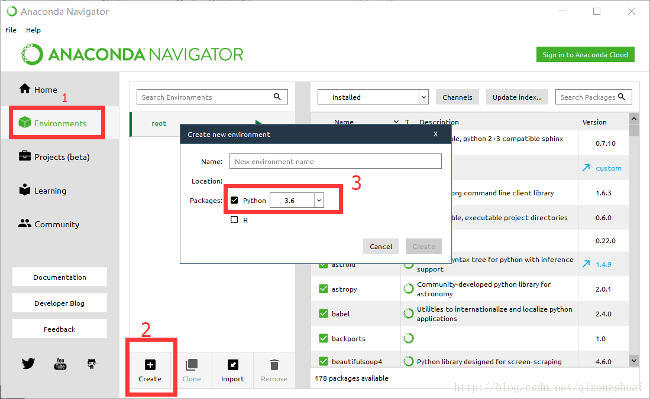Click the Anaconda ring icon for astropy
Image resolution: width=650 pixels, height=399 pixels.
[x=409, y=289]
